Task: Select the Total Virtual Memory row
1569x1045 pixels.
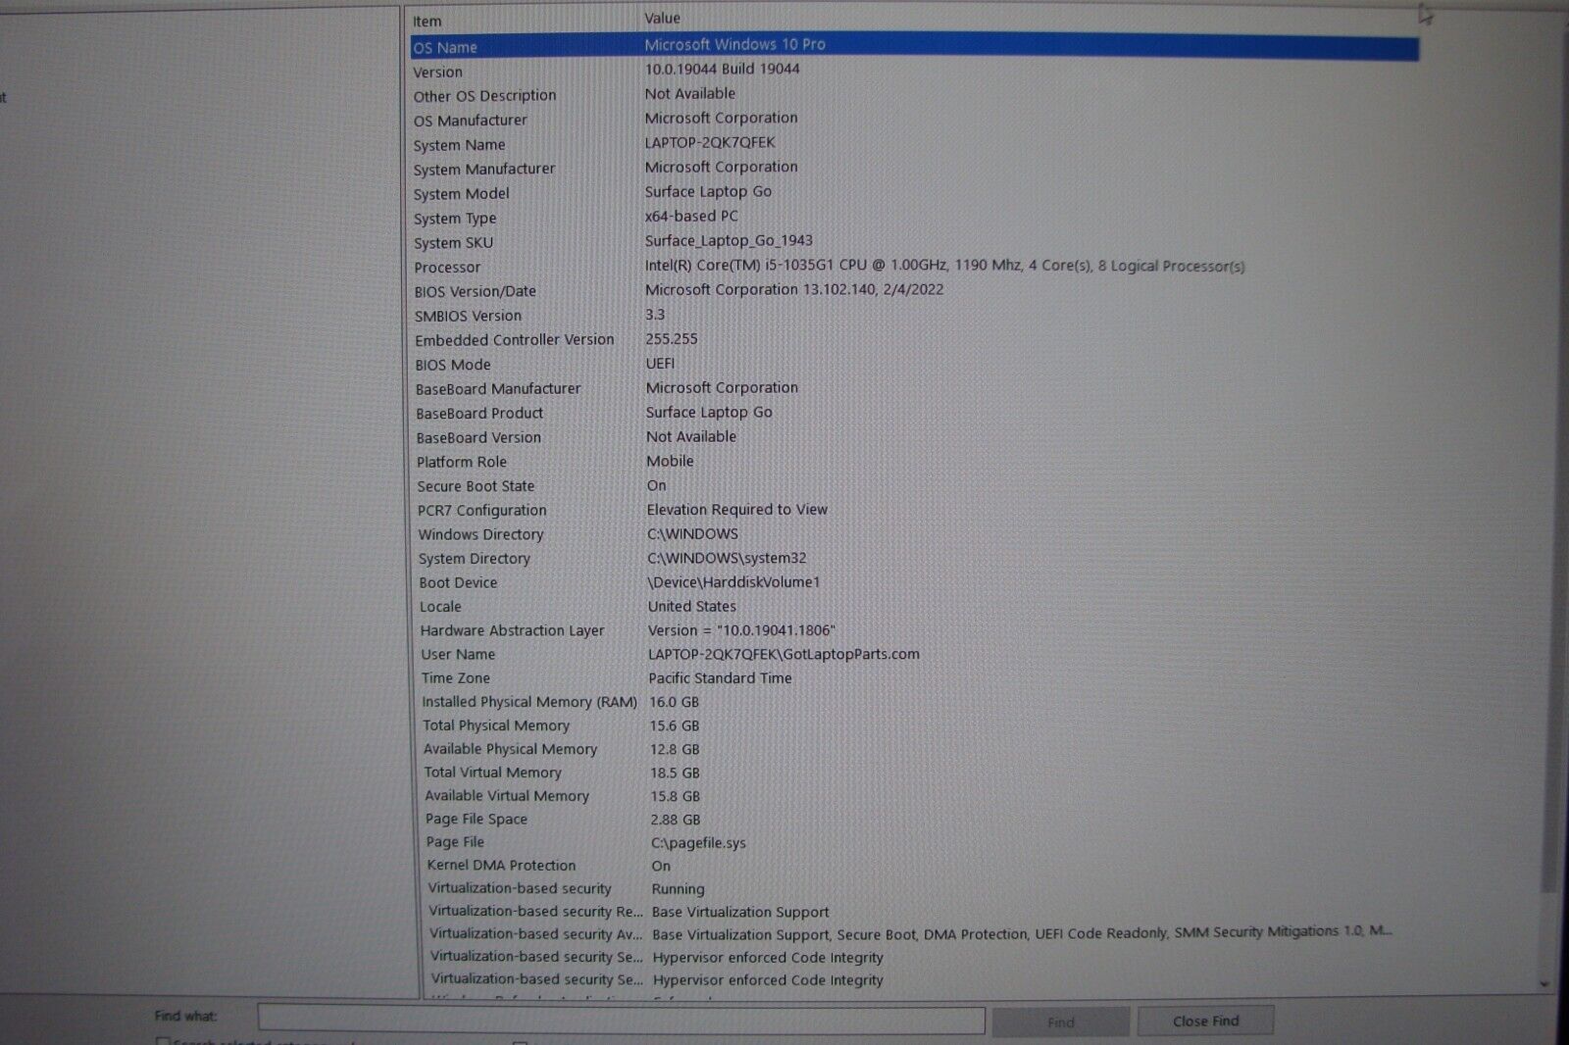Action: (914, 772)
